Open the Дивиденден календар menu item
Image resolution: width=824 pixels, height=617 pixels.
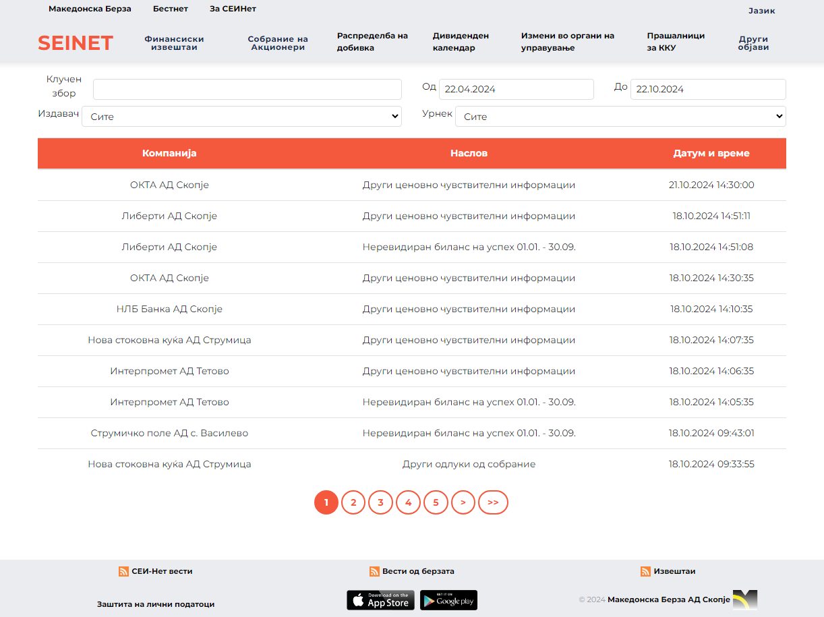(x=461, y=42)
